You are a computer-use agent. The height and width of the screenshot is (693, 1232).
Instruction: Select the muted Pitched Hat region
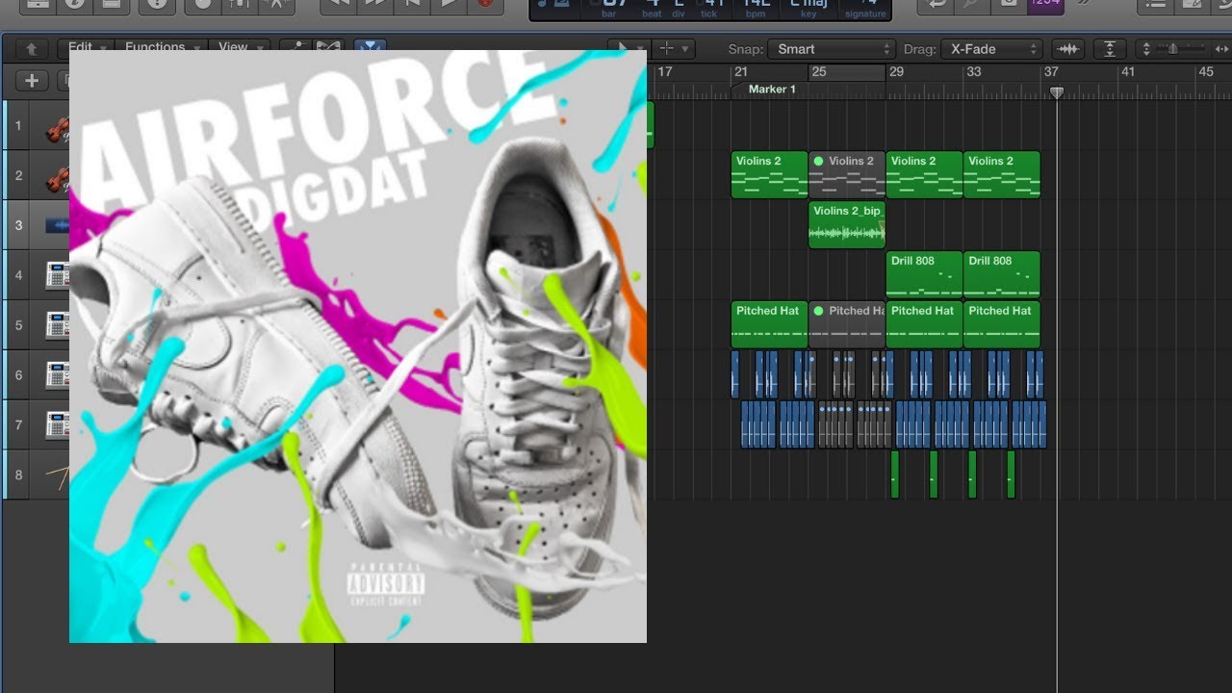[x=847, y=324]
